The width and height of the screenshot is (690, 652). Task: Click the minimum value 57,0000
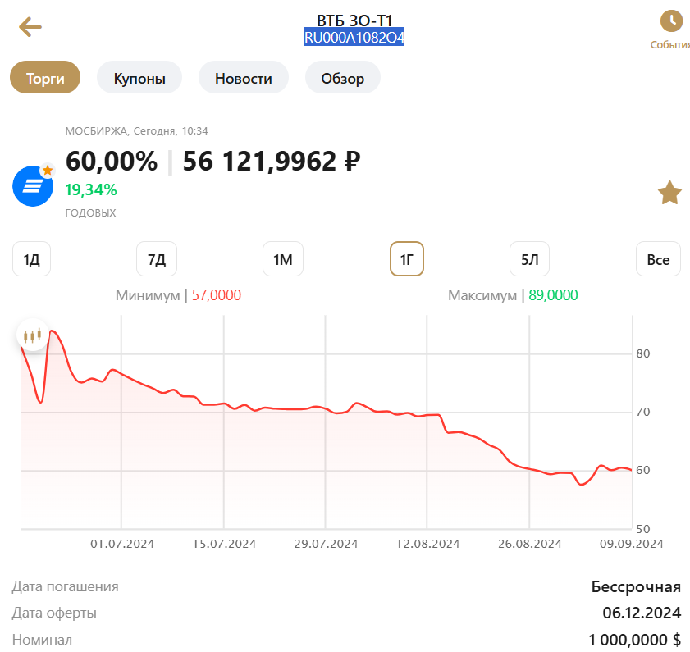[216, 295]
